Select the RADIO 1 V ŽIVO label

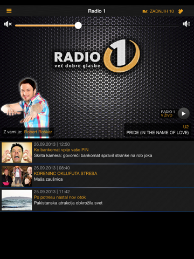[168, 113]
